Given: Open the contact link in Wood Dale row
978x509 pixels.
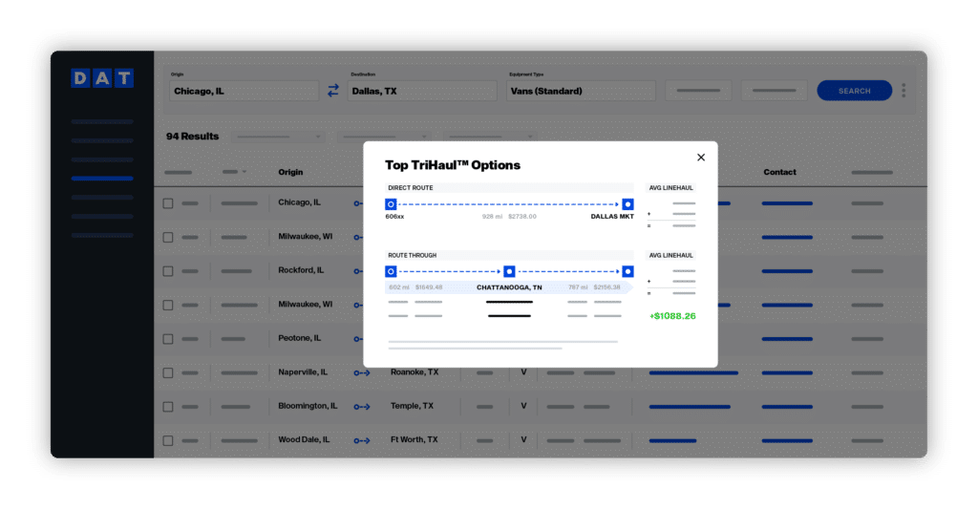Looking at the screenshot, I should [x=787, y=440].
